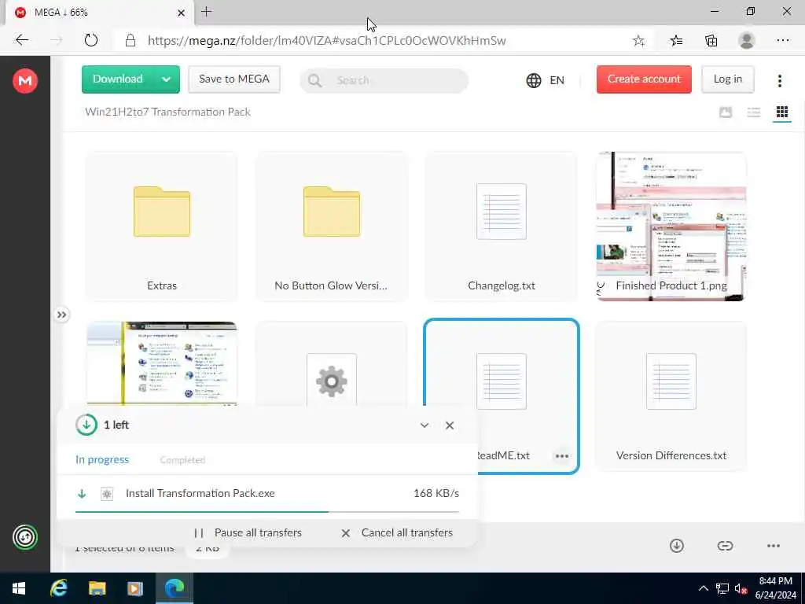Click the site lock icon
Image resolution: width=805 pixels, height=604 pixels.
pos(130,40)
